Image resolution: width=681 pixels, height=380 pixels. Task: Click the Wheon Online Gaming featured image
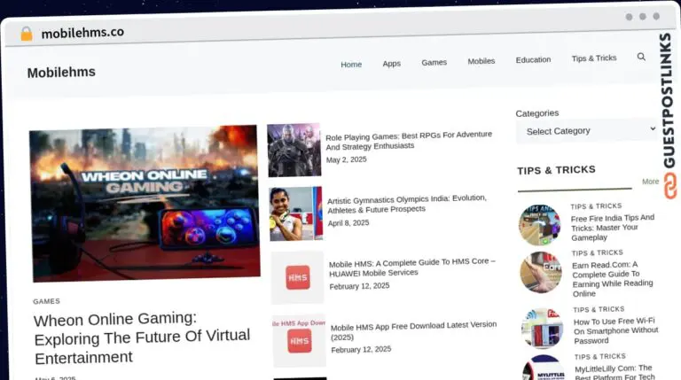coord(145,204)
